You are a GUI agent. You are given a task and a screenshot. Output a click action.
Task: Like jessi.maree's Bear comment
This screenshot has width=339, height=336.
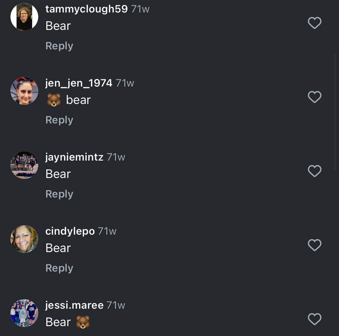314,319
